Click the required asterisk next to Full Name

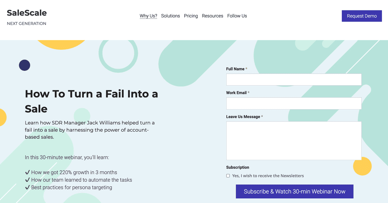(x=247, y=69)
